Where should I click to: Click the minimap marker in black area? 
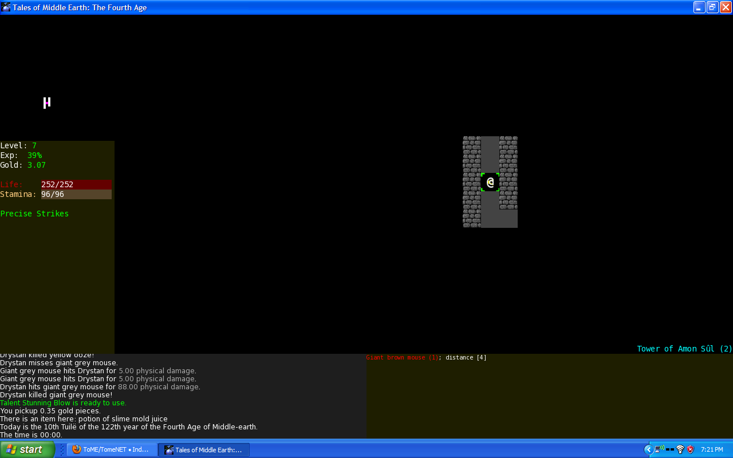pyautogui.click(x=47, y=102)
